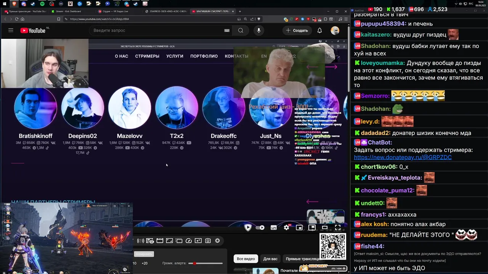Click the camera screenshot icon in toolbar
The height and width of the screenshot is (274, 488).
[x=208, y=241]
